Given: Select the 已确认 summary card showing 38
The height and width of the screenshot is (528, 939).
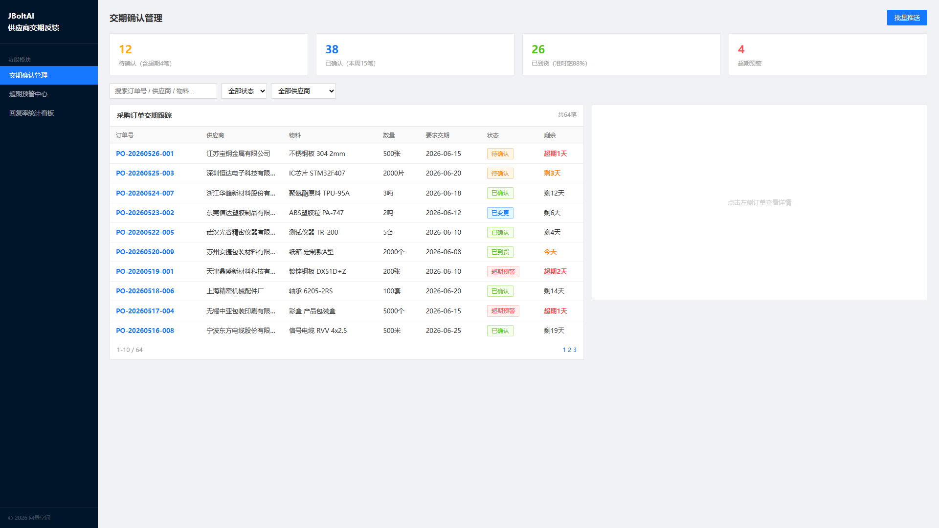Looking at the screenshot, I should coord(415,54).
